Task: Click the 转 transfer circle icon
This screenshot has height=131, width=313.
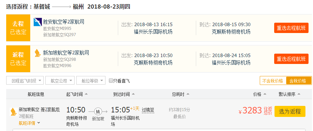Action: (98, 112)
